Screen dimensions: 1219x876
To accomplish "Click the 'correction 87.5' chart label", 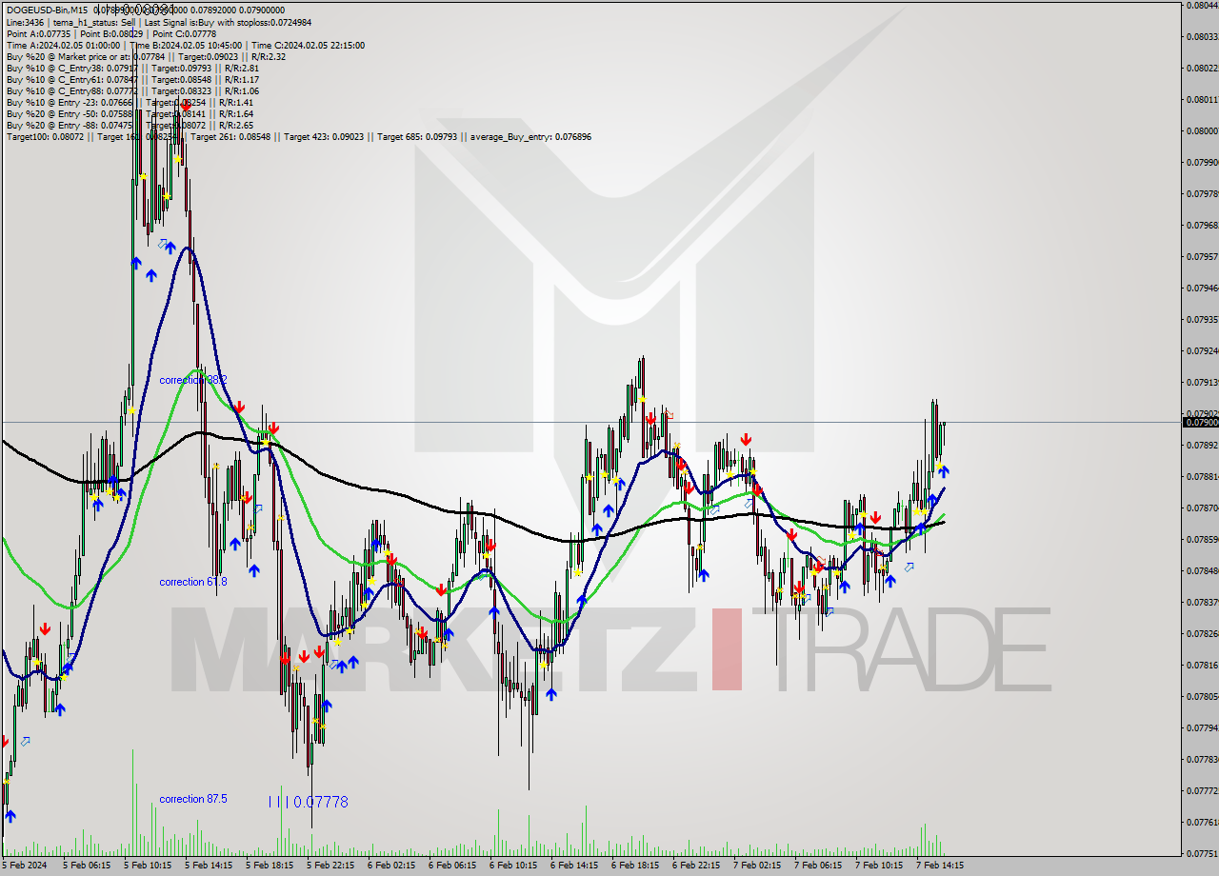I will [x=193, y=799].
